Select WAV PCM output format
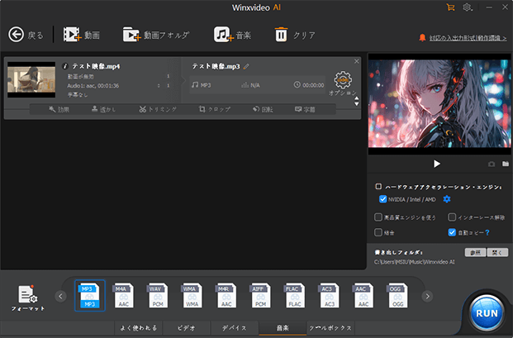The height and width of the screenshot is (338, 513). pyautogui.click(x=158, y=296)
